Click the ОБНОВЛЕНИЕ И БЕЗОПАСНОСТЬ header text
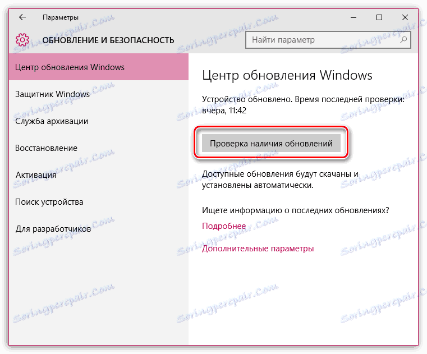Screen dimensions: 427x354 [x=108, y=40]
